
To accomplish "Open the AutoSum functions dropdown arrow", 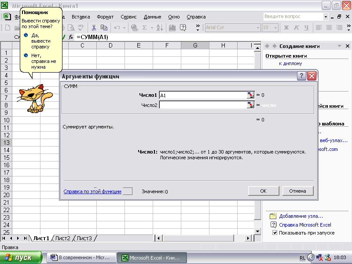I will pos(152,28).
